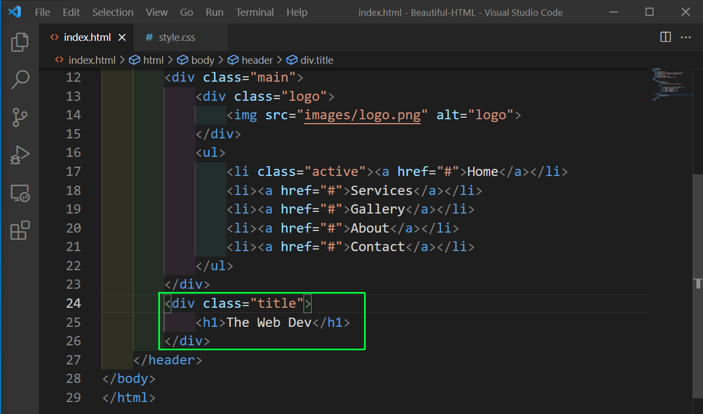Open the Search view icon

point(20,80)
